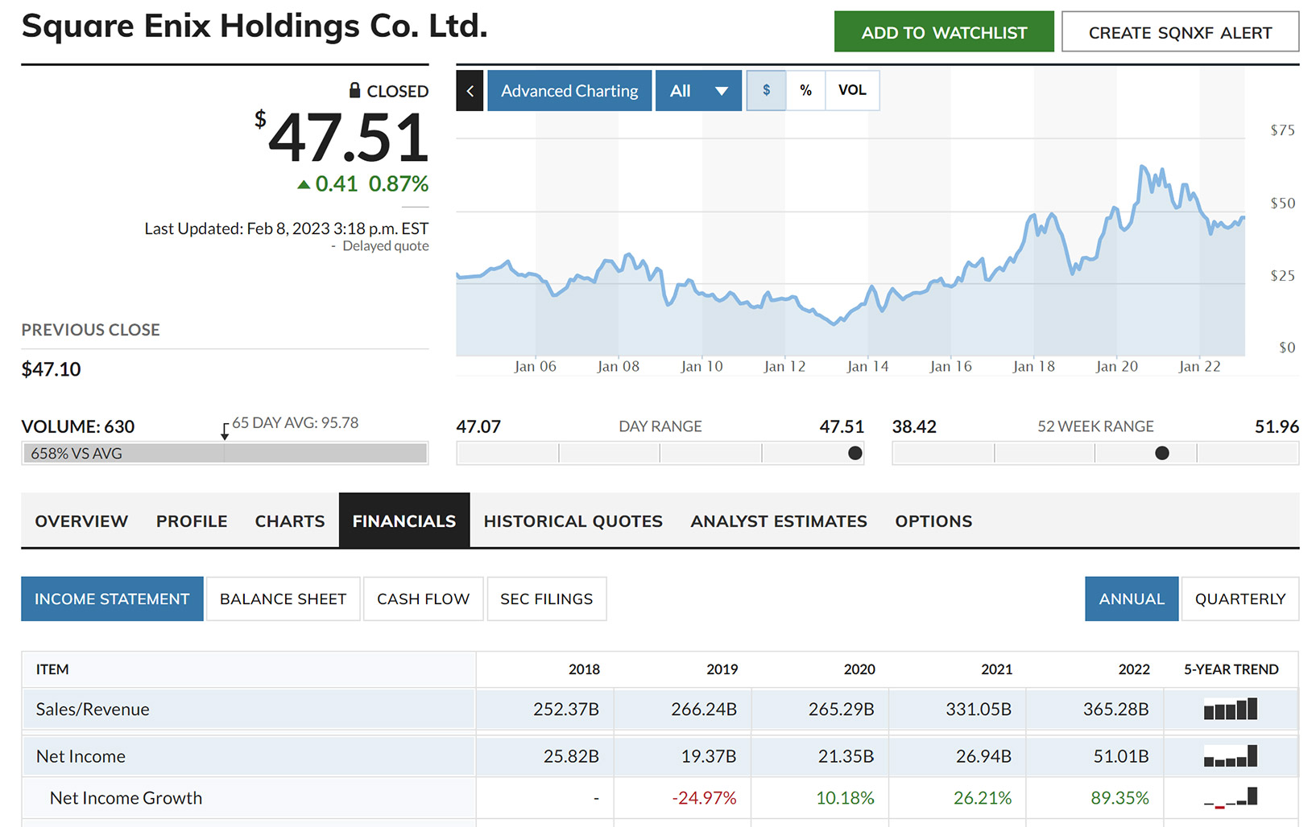Click 2022 net income 51.01B

click(x=1120, y=756)
